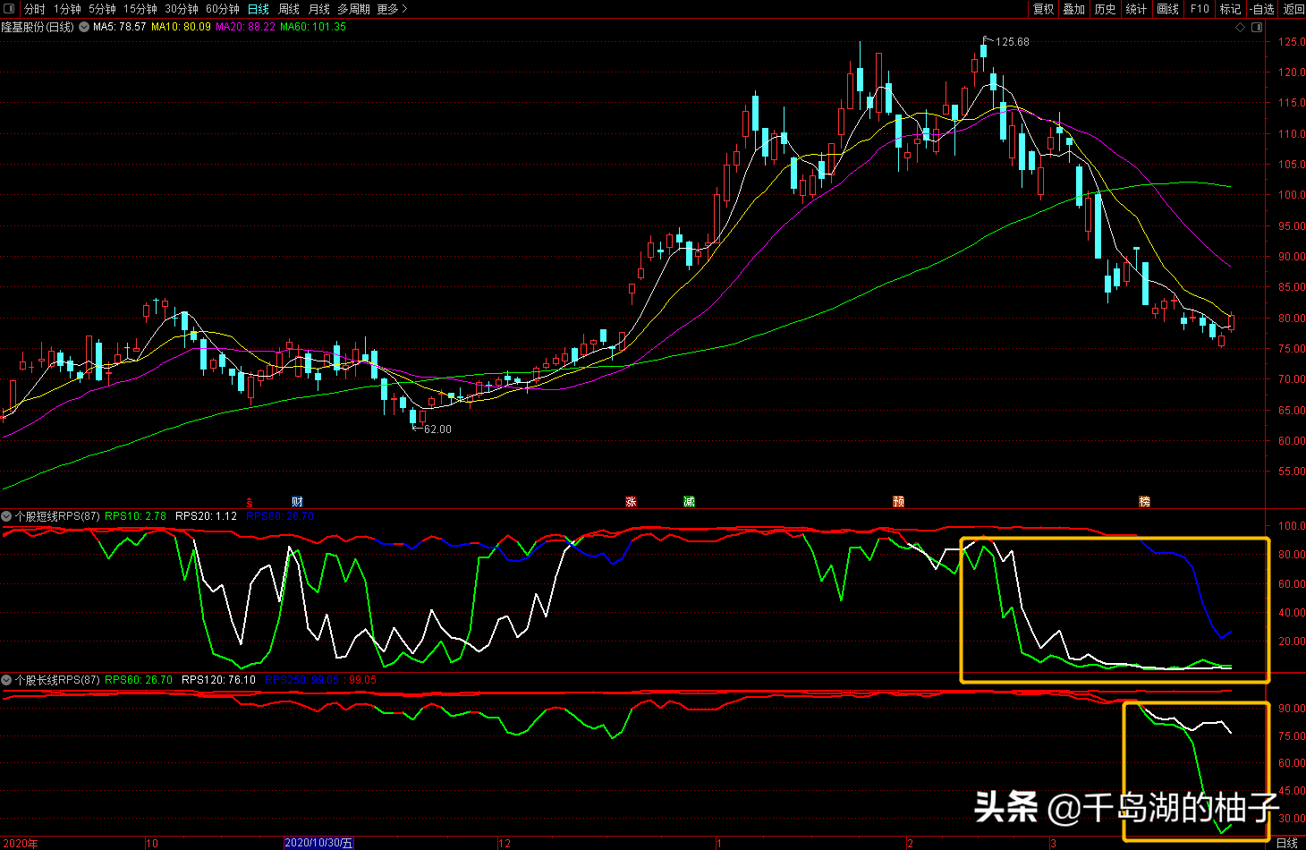Image resolution: width=1306 pixels, height=850 pixels.
Task: Click the 日线 label at bottom right
Action: pos(1286,843)
